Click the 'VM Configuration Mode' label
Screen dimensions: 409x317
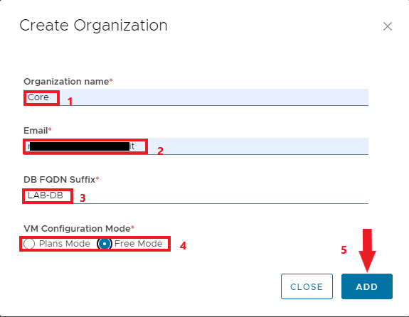[77, 229]
